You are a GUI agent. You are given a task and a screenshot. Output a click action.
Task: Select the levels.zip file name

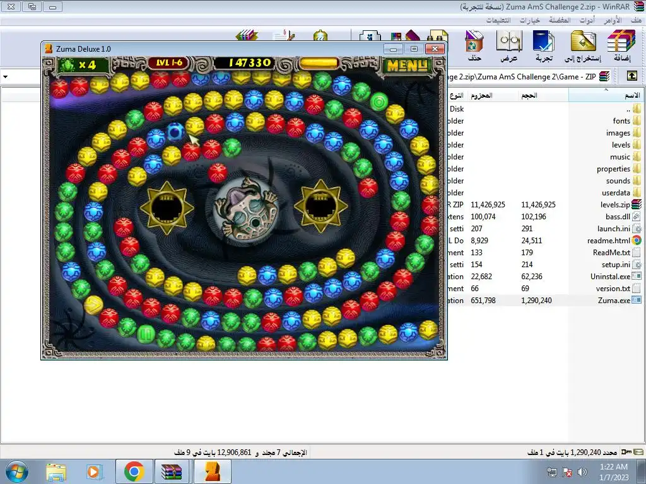point(615,205)
